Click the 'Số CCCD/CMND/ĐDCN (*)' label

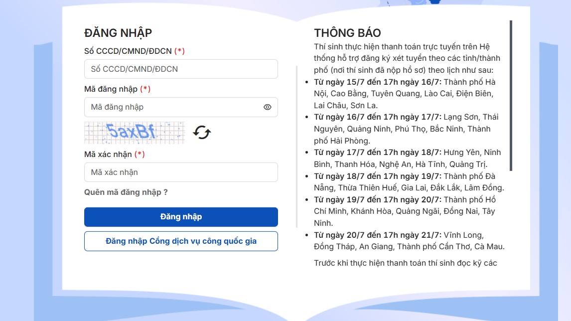click(135, 51)
